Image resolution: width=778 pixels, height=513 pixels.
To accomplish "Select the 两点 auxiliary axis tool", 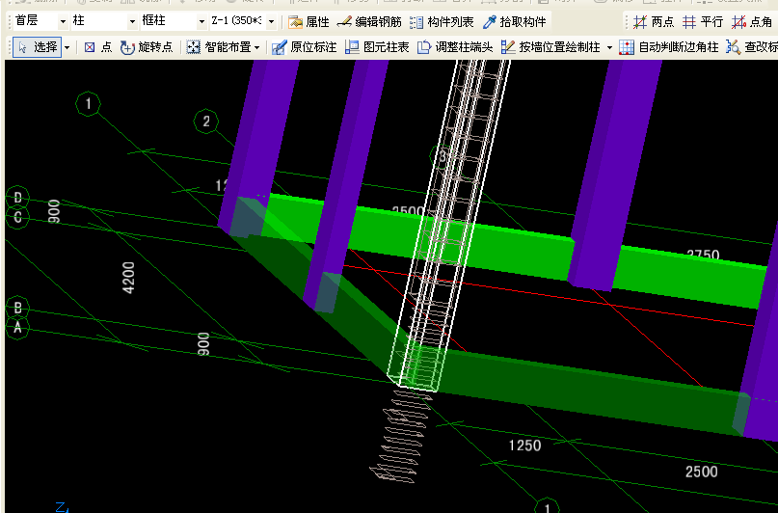I will click(653, 22).
